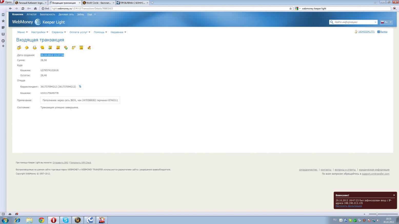Open the history clock panel in the Opera sidebar
The image size is (399, 224).
click(3, 41)
